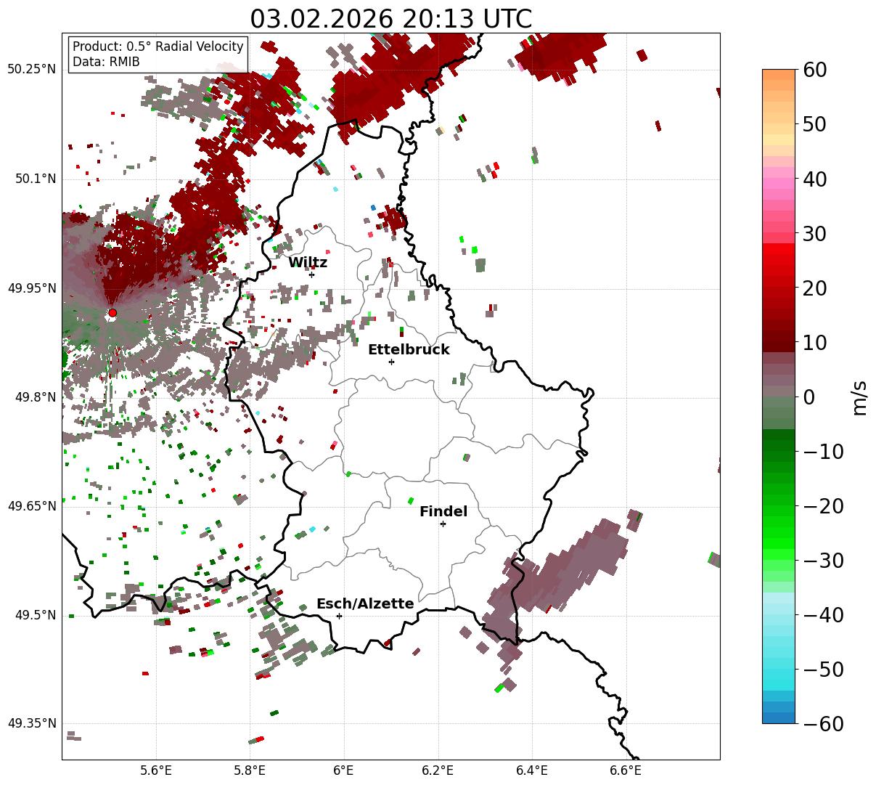Click the 49.65°N latitude label

(x=31, y=506)
